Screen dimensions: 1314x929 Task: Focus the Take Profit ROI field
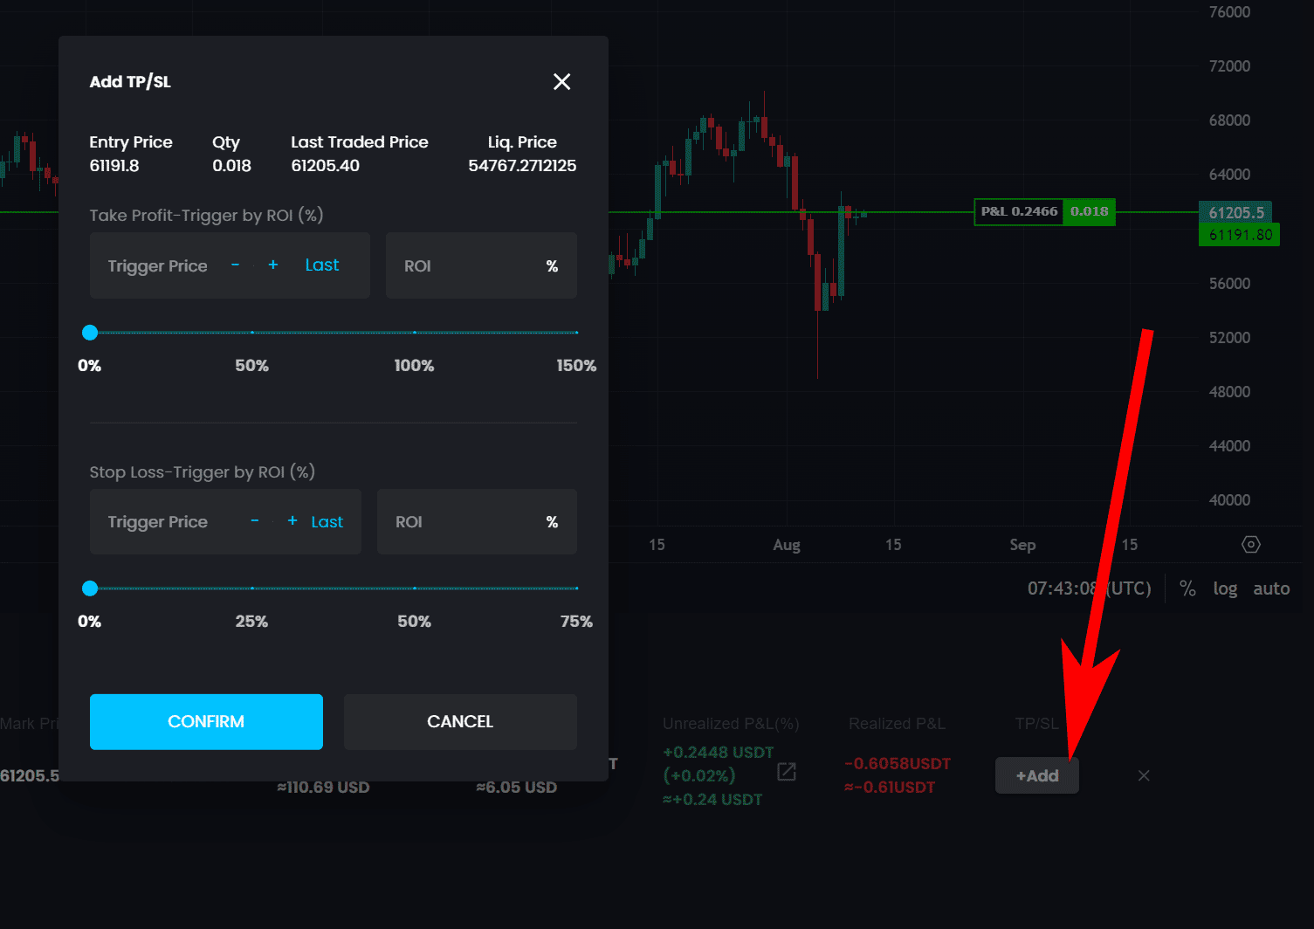coord(481,265)
